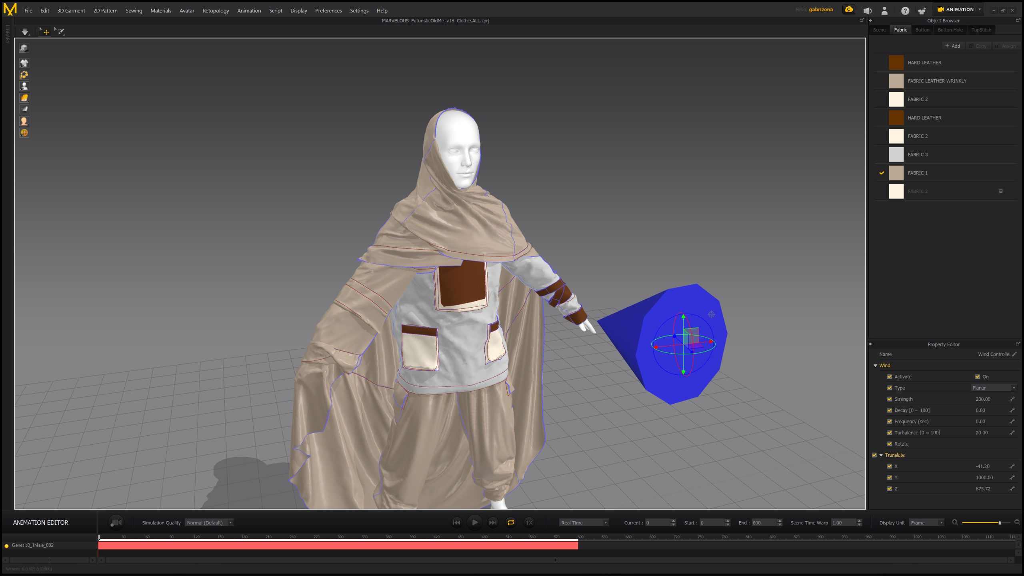Click the orange fabric texture surface icon

(24, 98)
